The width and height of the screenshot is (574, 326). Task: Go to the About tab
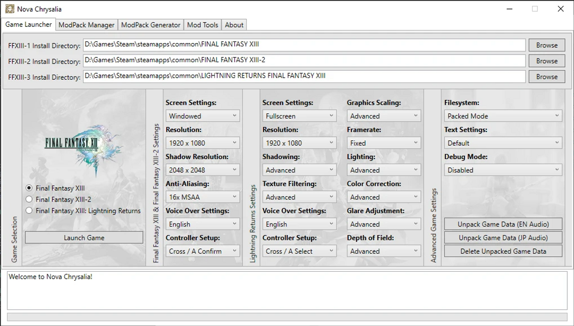[234, 25]
